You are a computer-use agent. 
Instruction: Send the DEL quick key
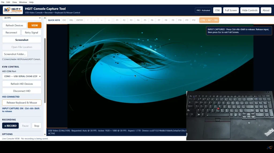[71, 20]
